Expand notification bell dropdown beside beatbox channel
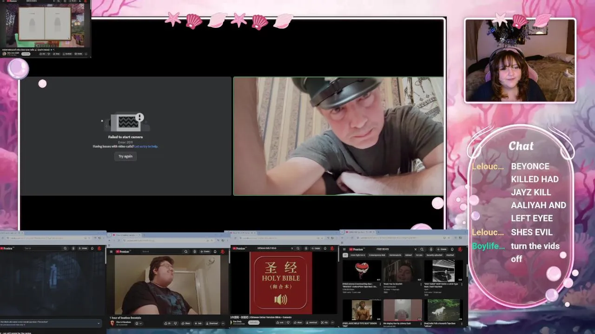The height and width of the screenshot is (334, 595). pos(139,323)
